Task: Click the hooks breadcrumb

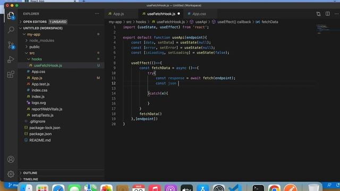Action: [141, 22]
